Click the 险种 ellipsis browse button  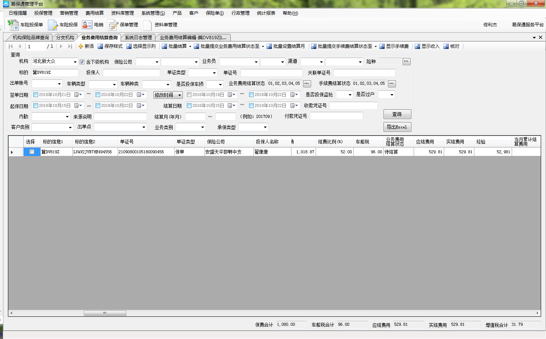click(x=406, y=61)
